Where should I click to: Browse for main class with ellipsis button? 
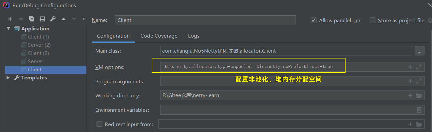(x=420, y=51)
